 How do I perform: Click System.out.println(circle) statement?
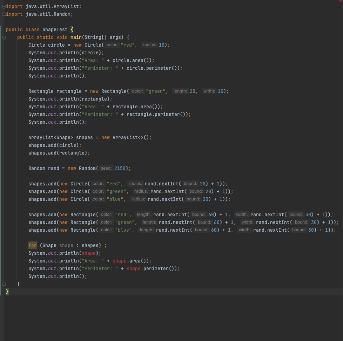pyautogui.click(x=66, y=53)
